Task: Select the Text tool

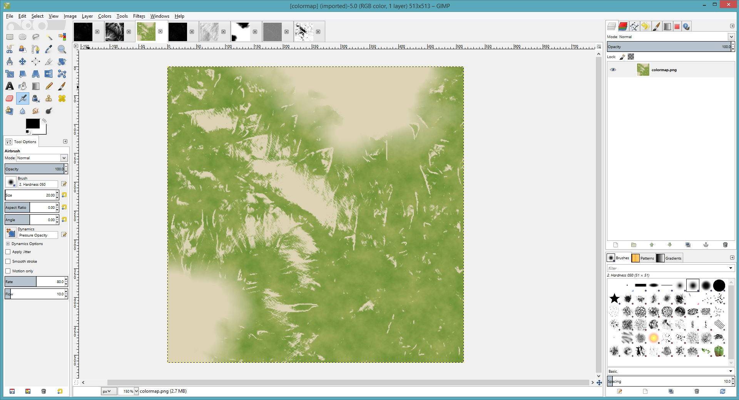Action: tap(10, 86)
